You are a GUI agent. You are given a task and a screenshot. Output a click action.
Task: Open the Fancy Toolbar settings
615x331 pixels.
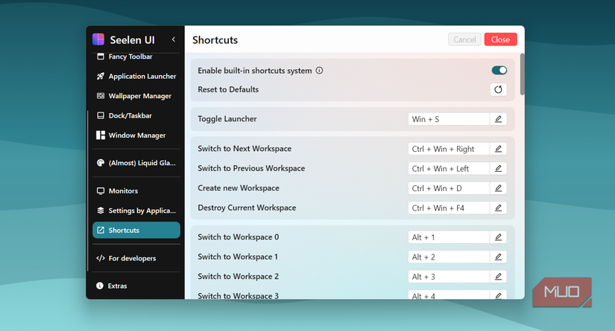[x=136, y=57]
